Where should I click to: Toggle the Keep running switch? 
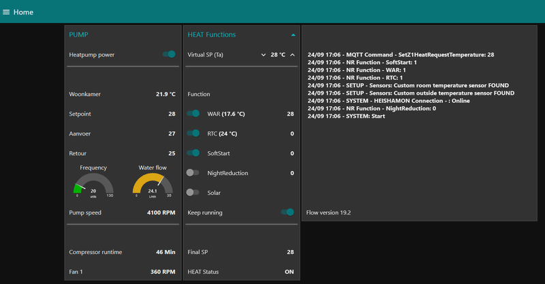coord(287,212)
